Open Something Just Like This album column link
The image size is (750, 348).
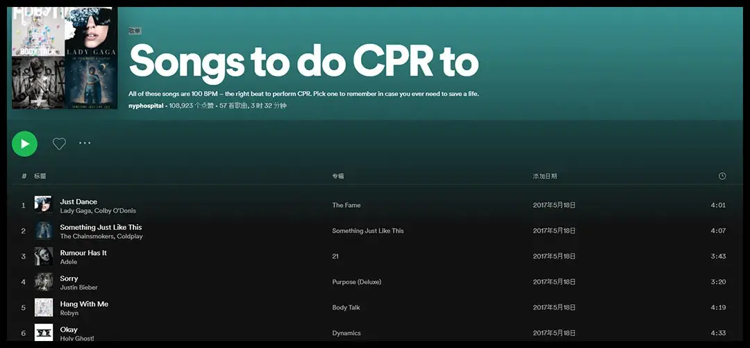click(368, 231)
